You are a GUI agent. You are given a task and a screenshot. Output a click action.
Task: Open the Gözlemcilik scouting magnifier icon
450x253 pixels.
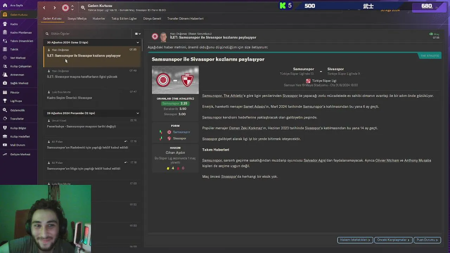5,110
